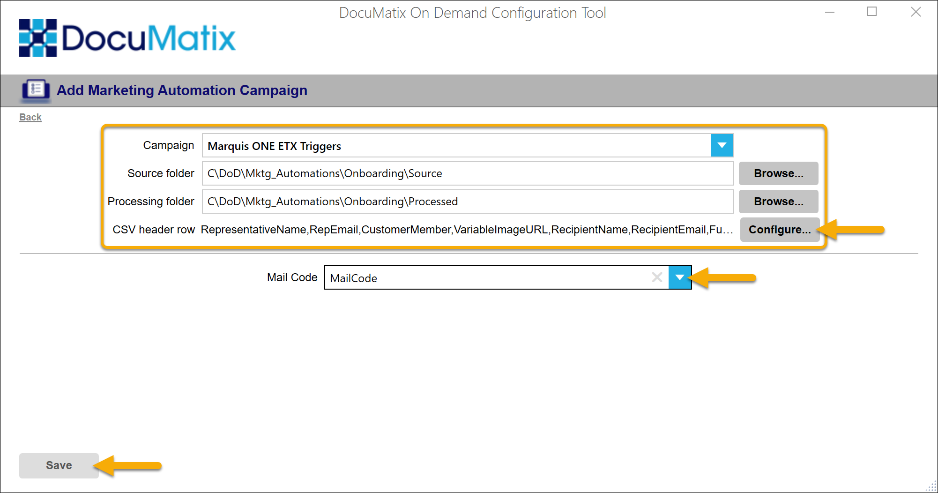Image resolution: width=938 pixels, height=493 pixels.
Task: Click the Source folder path field
Action: click(468, 173)
